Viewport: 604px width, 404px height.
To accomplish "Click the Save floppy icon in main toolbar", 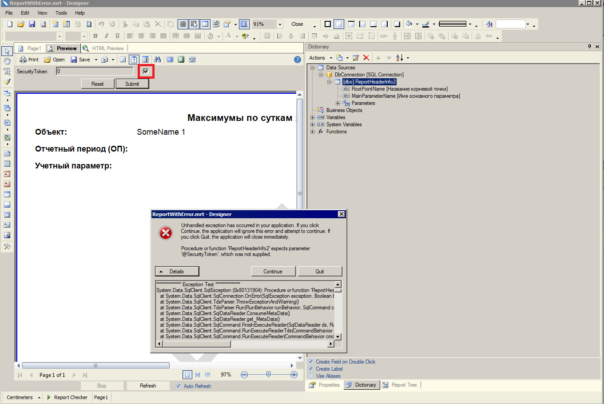I will (x=32, y=24).
